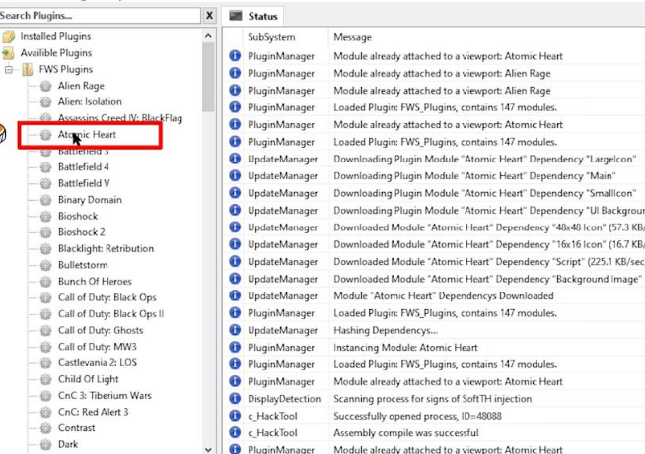Select Call of Duty: Ghosts plugin
This screenshot has width=645, height=454.
(x=101, y=330)
